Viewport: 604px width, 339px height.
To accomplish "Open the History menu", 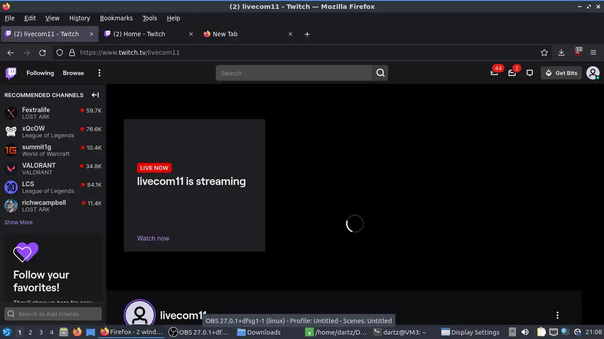I will click(x=80, y=18).
